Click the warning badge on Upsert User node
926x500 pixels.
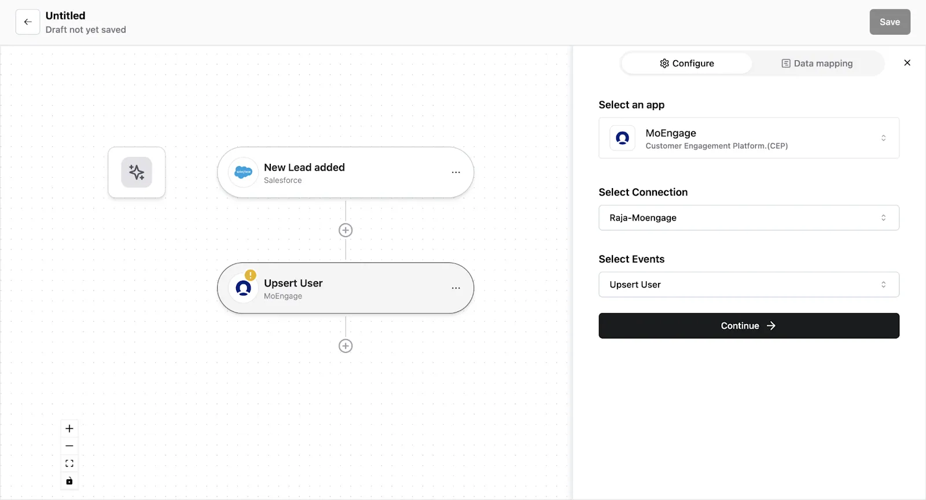[x=250, y=275]
